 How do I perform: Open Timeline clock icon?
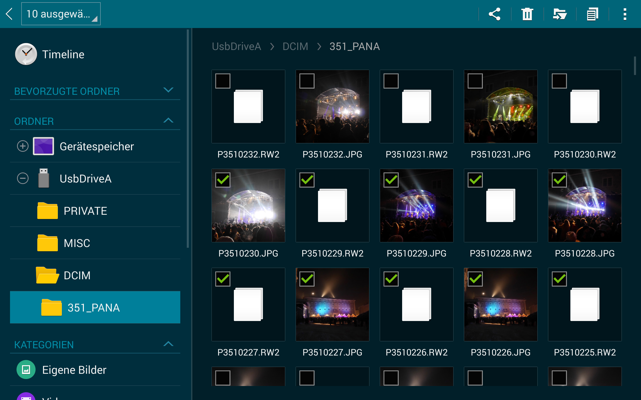[26, 54]
